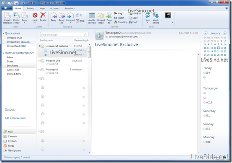Switch to the Accounts tab

tap(55, 8)
